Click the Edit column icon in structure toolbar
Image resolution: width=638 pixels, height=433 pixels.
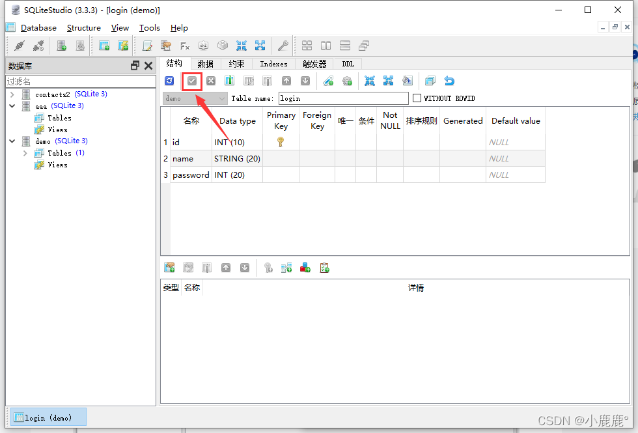(x=249, y=81)
